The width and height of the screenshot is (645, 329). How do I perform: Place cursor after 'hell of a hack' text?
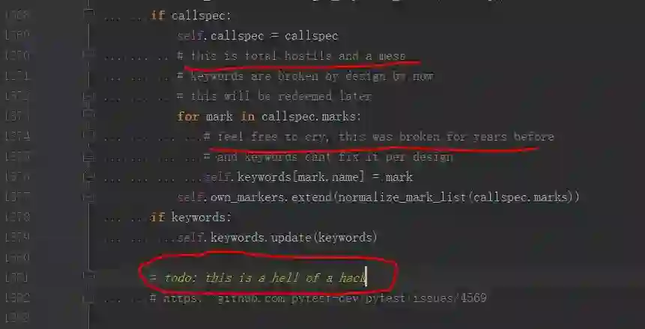366,278
